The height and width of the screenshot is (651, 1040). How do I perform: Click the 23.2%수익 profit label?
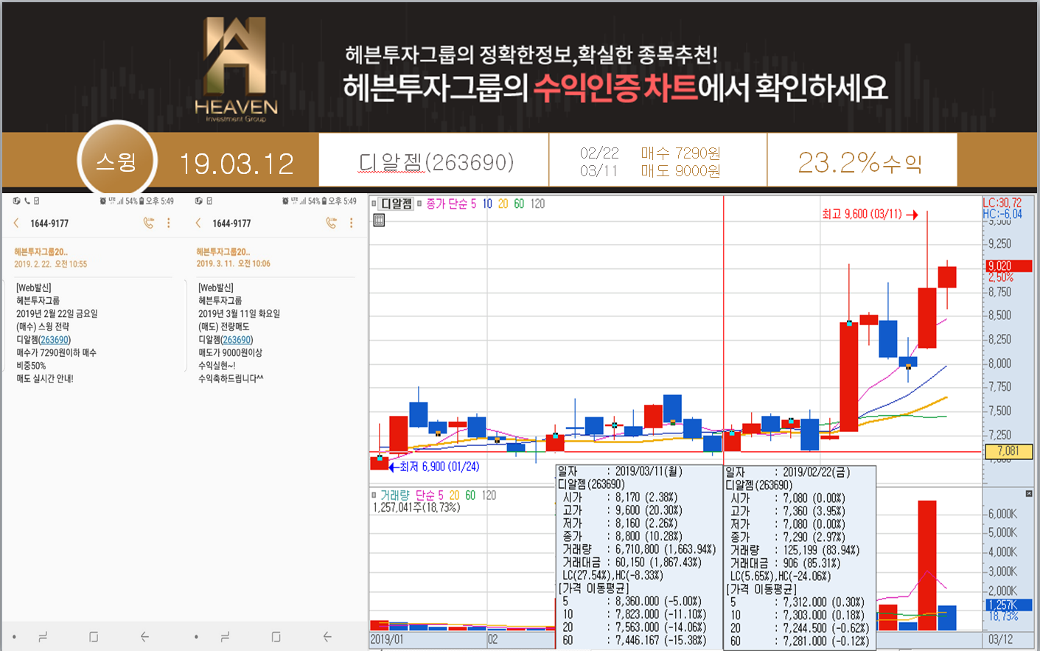pyautogui.click(x=860, y=162)
